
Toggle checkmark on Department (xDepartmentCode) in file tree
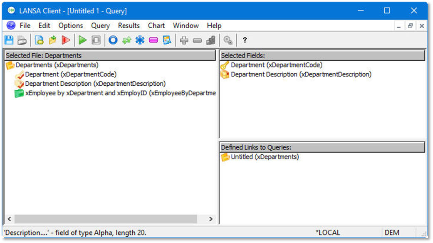click(19, 74)
